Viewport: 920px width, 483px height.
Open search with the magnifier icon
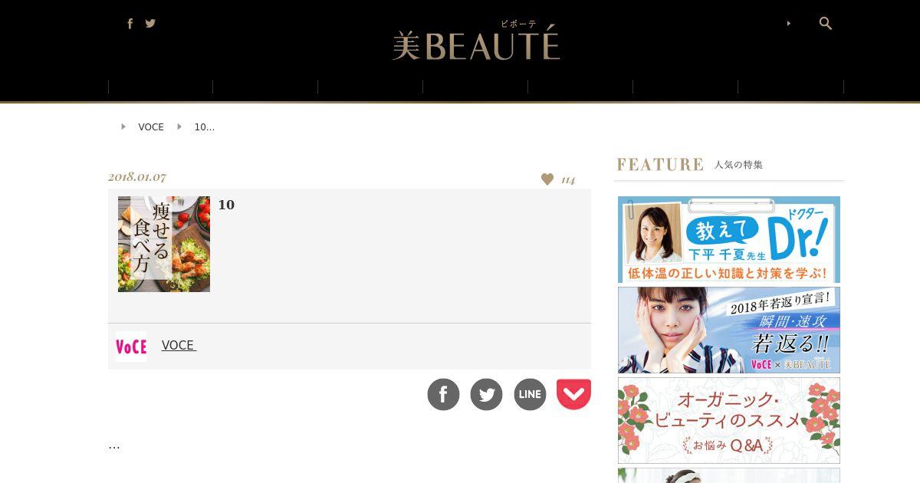tap(826, 23)
